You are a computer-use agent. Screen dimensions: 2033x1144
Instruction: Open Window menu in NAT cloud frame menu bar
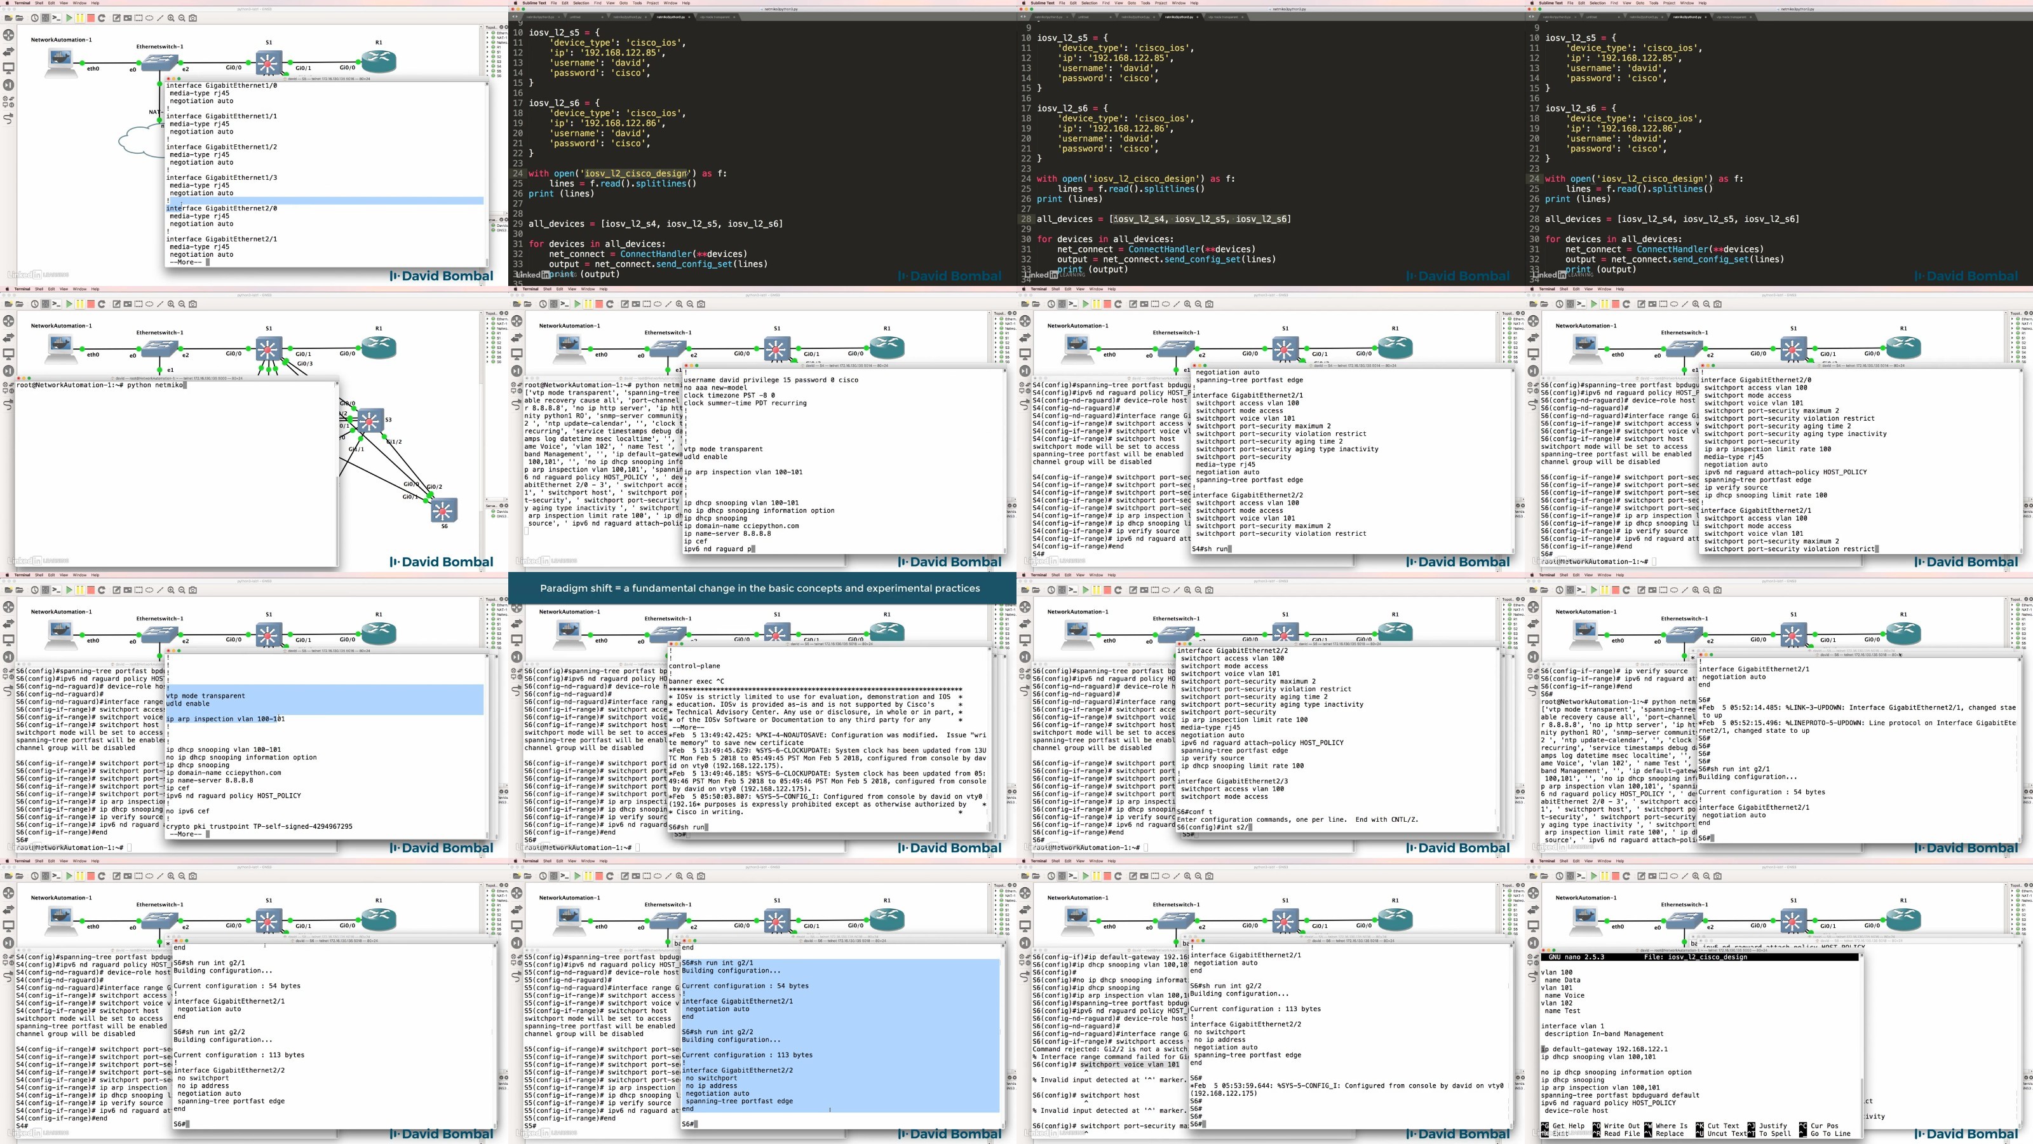tap(79, 3)
